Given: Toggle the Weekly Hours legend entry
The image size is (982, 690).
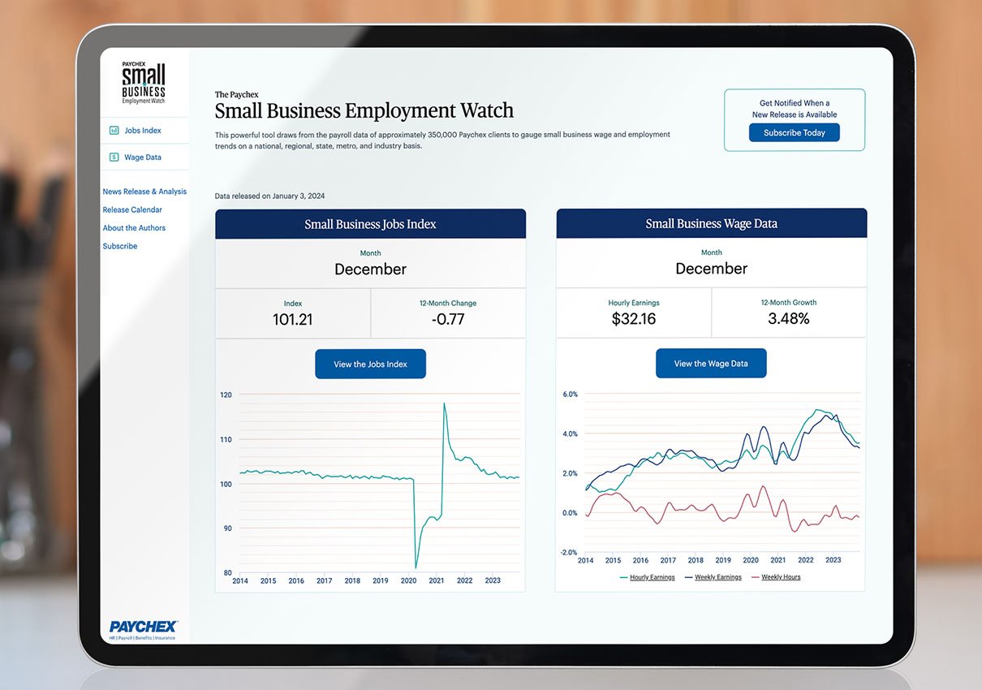Looking at the screenshot, I should click(775, 577).
